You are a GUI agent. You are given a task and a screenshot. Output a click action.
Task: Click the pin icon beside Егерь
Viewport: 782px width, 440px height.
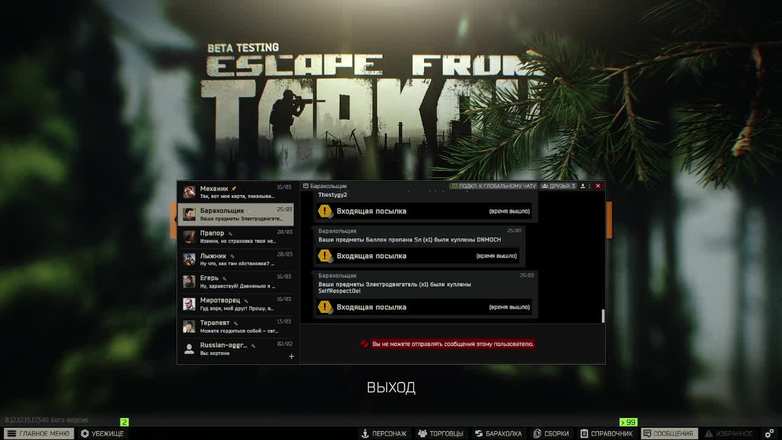click(224, 278)
